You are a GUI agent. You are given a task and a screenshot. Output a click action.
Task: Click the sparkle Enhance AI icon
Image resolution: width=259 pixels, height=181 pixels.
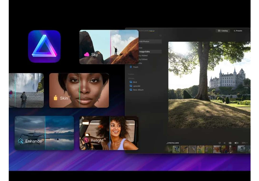(21, 141)
